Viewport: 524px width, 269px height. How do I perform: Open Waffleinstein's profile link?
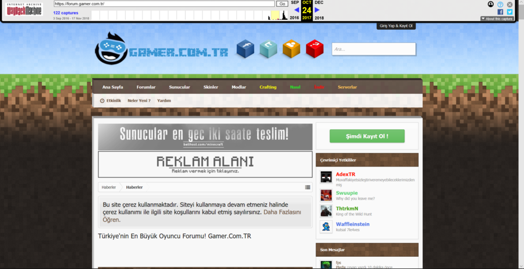click(353, 224)
